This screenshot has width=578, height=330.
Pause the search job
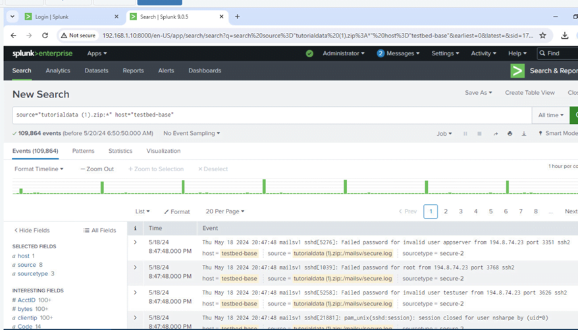click(465, 134)
